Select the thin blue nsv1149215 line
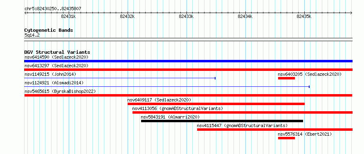The image size is (364, 154). 120,78
